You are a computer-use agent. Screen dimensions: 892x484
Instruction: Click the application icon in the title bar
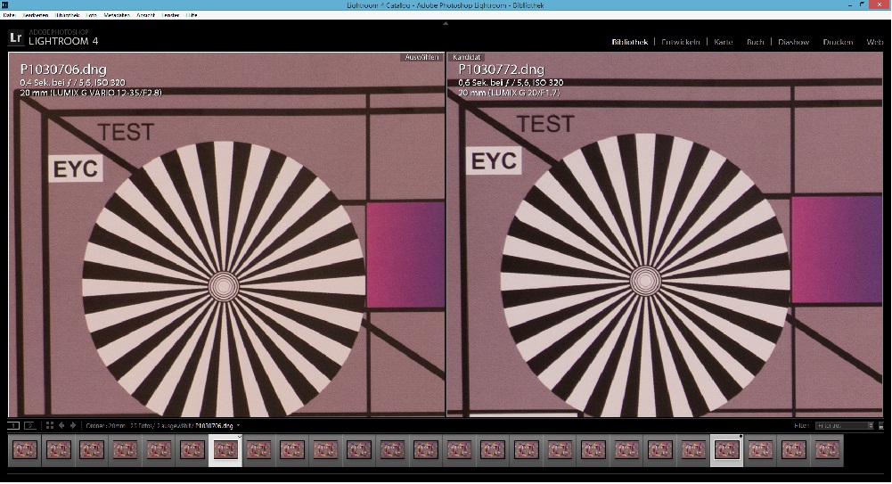pos(5,5)
